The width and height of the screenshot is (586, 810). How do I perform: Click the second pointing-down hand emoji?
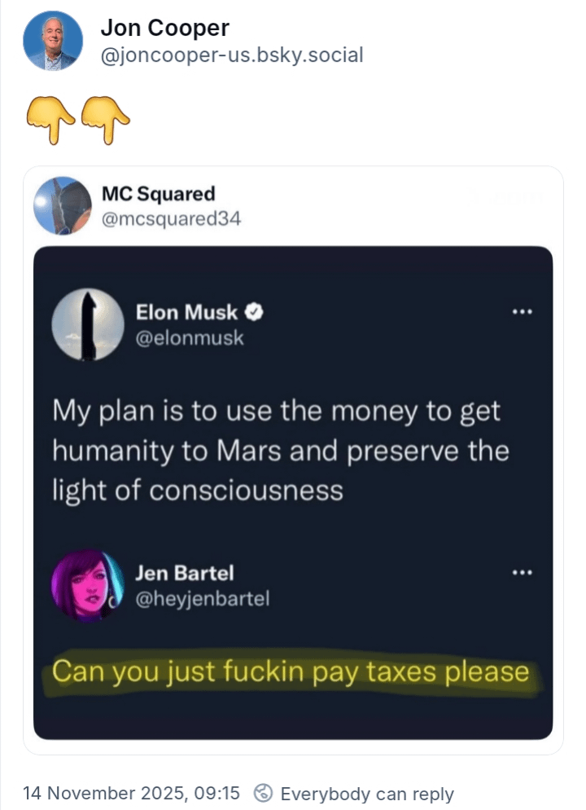pos(107,120)
